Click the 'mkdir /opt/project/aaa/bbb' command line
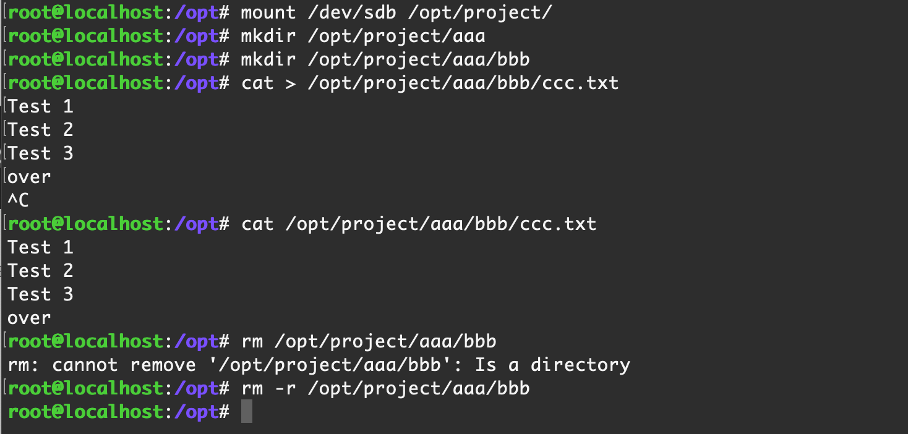Image resolution: width=908 pixels, height=434 pixels. [x=385, y=59]
